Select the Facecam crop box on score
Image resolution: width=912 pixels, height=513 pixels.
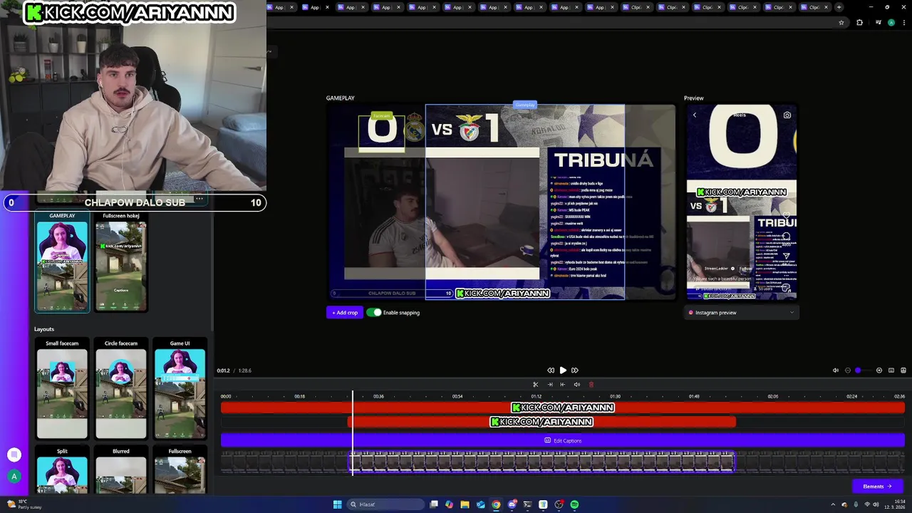point(381,133)
